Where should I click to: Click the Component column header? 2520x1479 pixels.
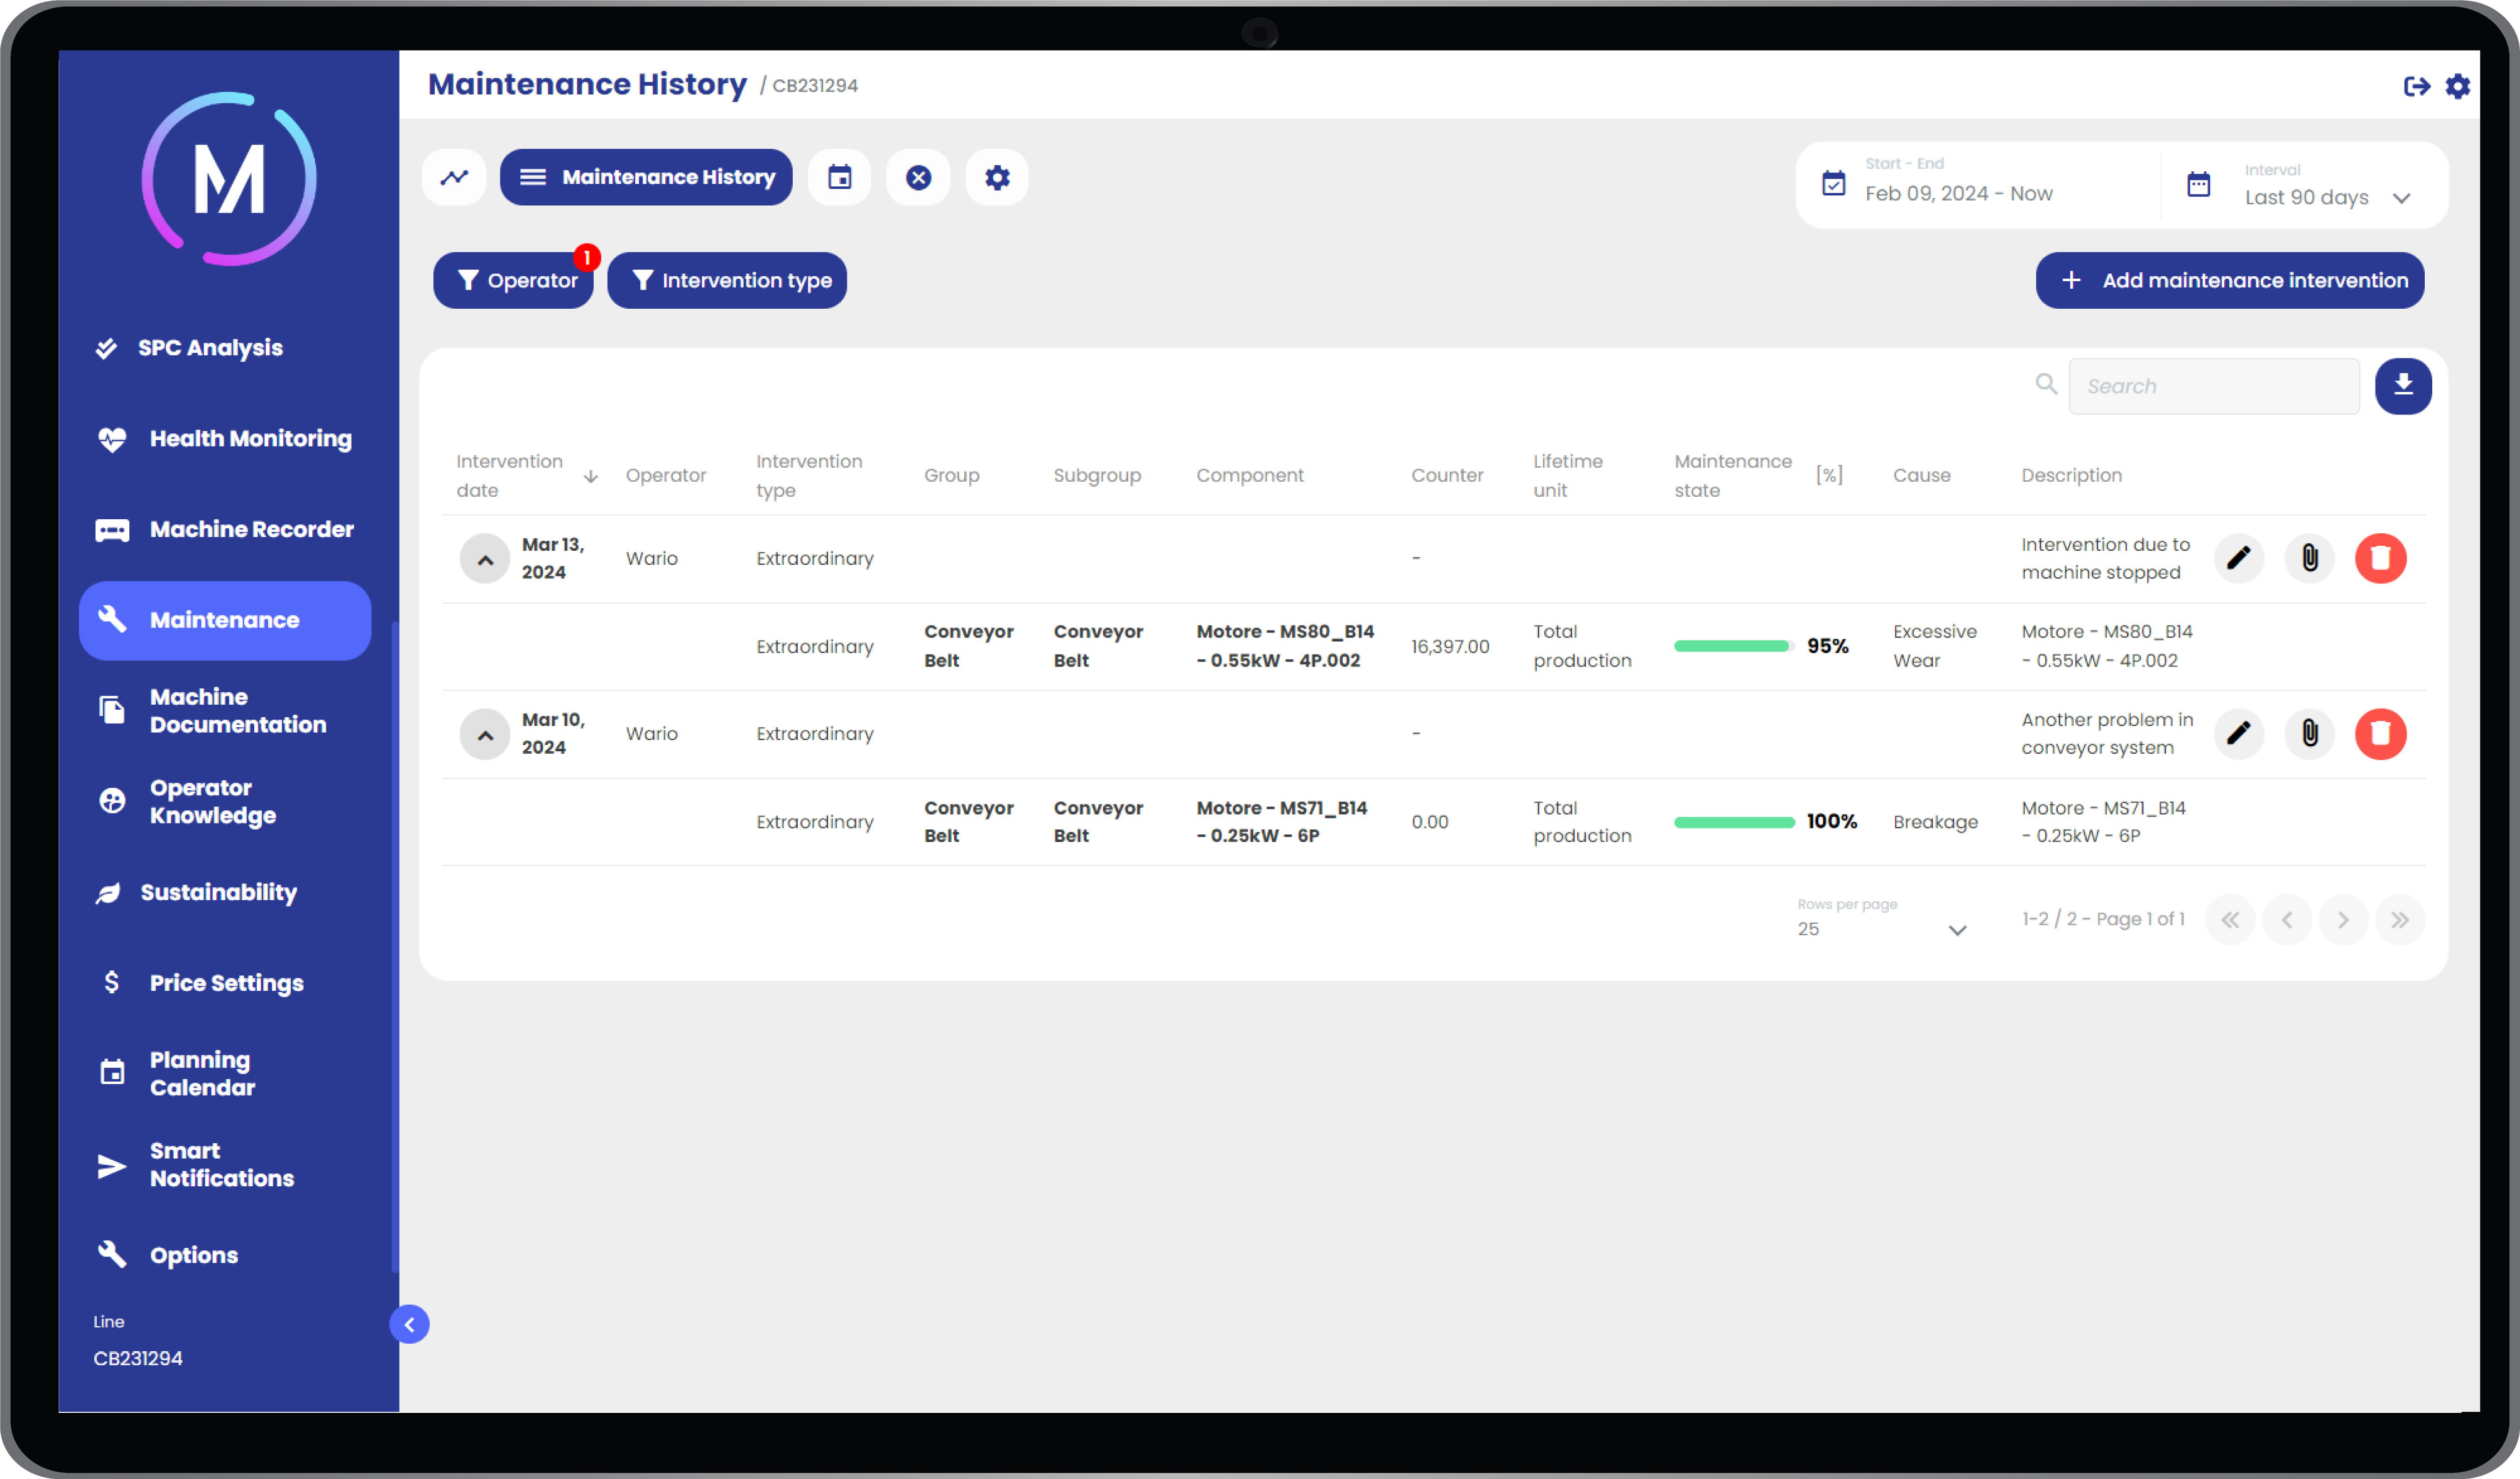coord(1250,476)
